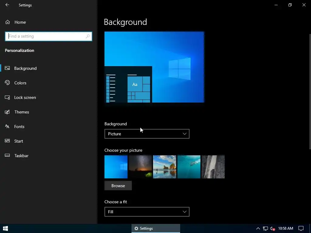
Task: Click the vertical scrollbar on the right
Action: click(x=310, y=92)
